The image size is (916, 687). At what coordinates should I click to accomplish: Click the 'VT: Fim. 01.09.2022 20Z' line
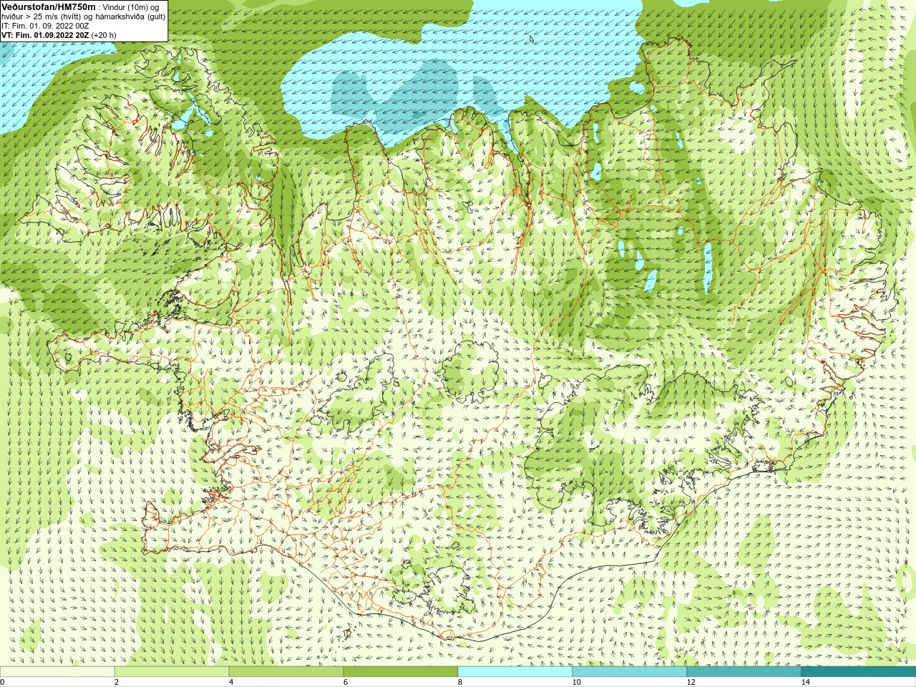click(x=45, y=35)
